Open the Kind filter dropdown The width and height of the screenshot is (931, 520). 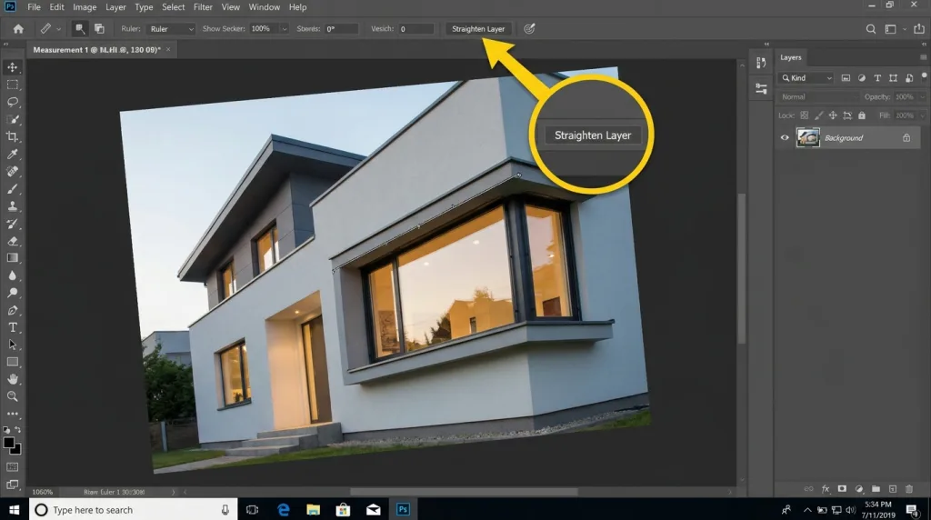(806, 78)
